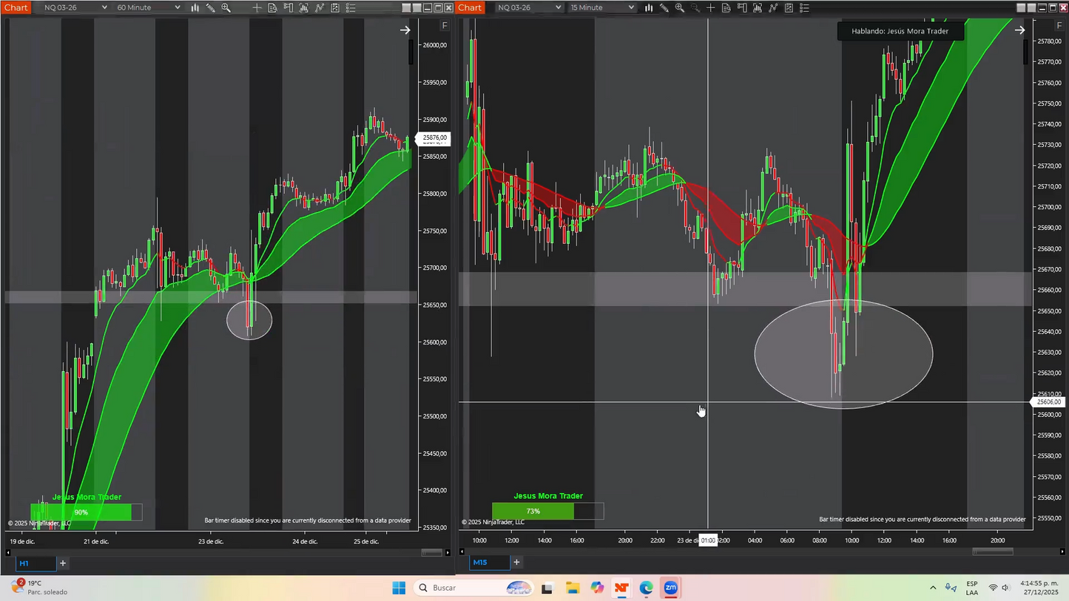The image size is (1069, 601).
Task: Toggle the crosshair tool on right chart toolbar
Action: (x=711, y=7)
